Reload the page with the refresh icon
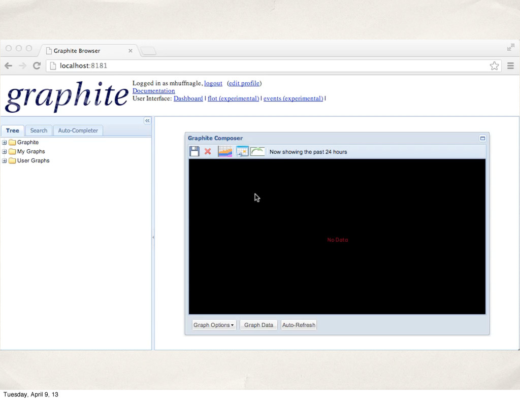520x400 pixels. [x=37, y=65]
